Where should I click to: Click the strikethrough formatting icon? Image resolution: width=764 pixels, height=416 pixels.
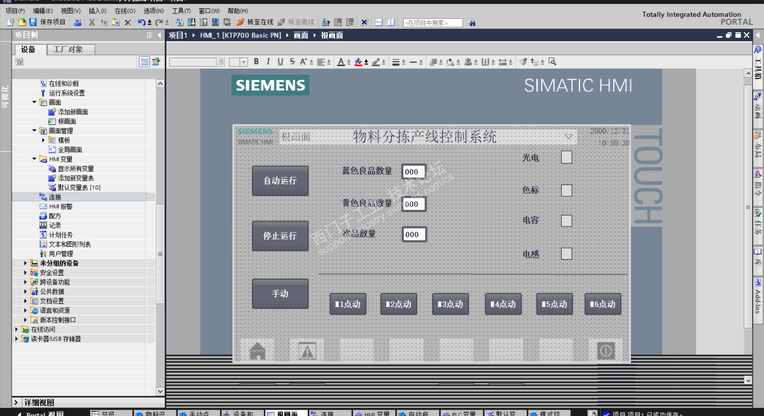[x=292, y=62]
